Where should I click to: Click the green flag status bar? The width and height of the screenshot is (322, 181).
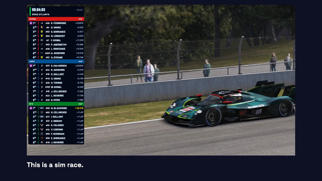tap(30, 12)
